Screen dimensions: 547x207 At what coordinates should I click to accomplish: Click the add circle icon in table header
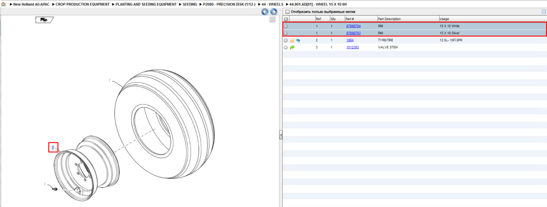click(x=286, y=19)
